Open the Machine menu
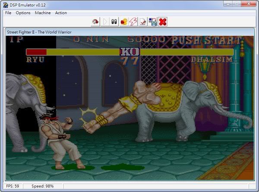This screenshot has height=192, width=259. pos(43,13)
